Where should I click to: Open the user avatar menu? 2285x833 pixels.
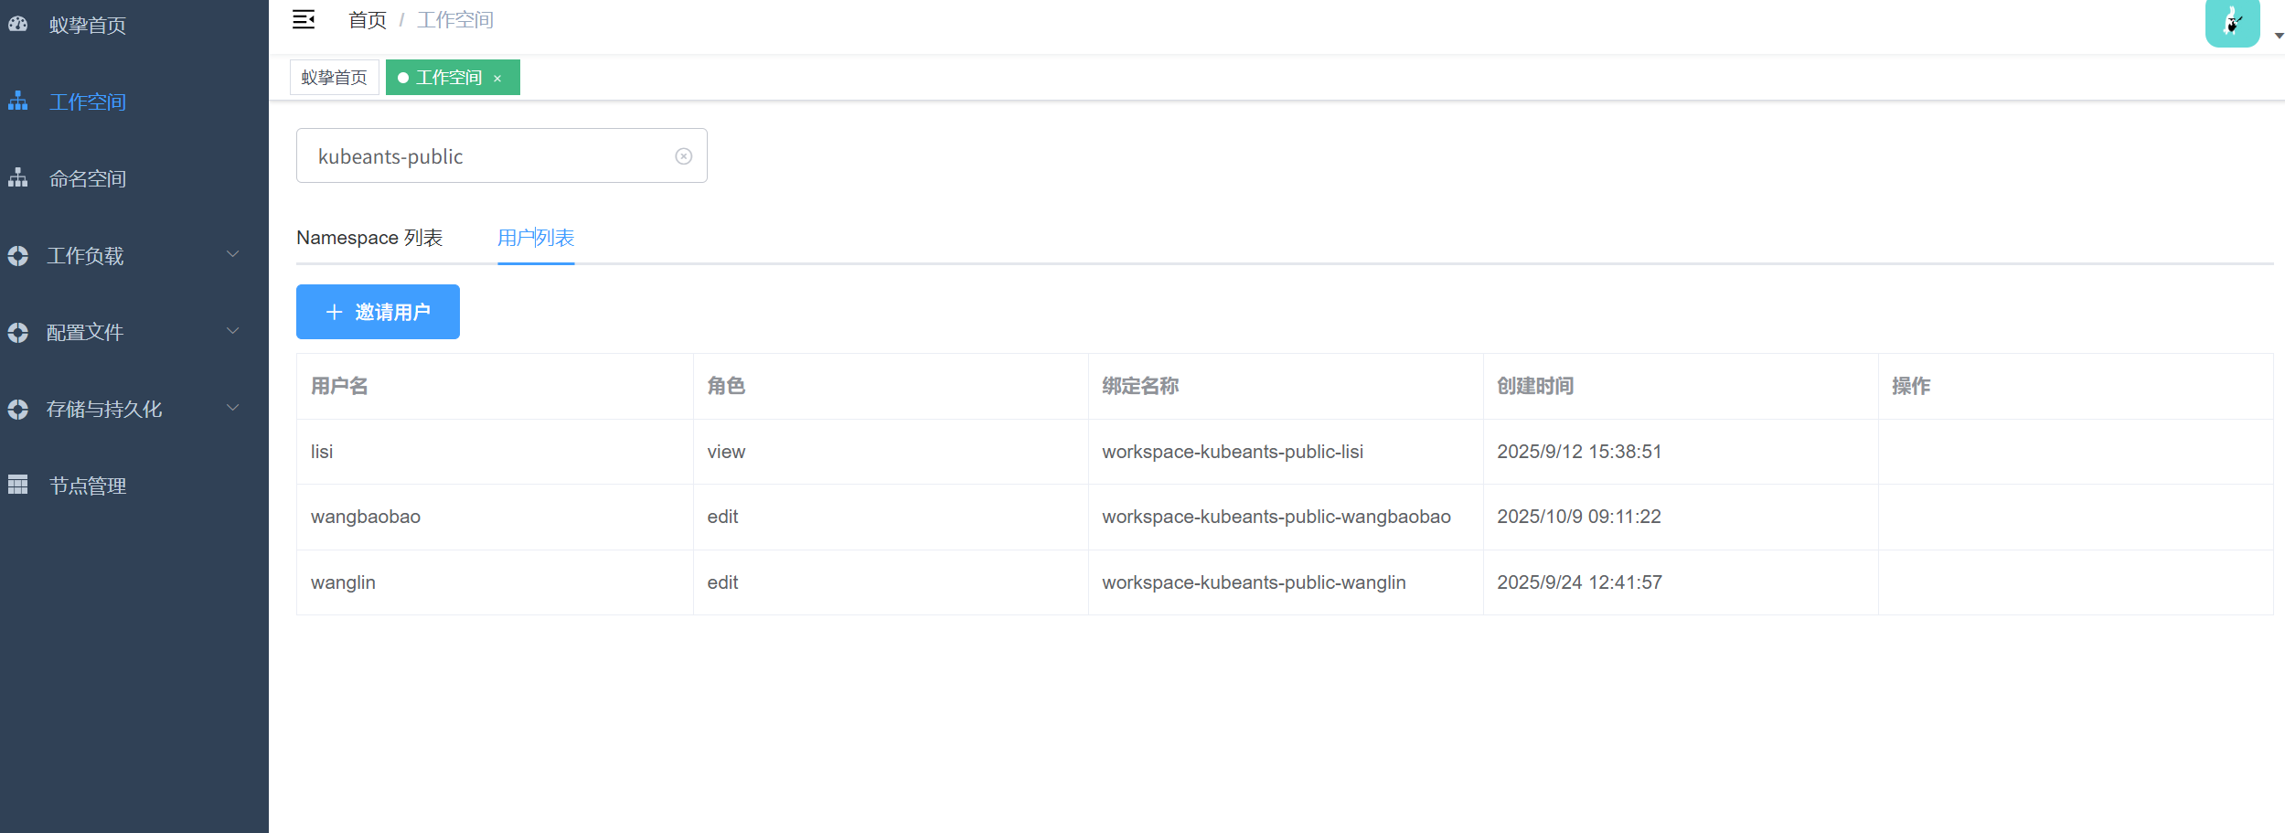(x=2232, y=23)
